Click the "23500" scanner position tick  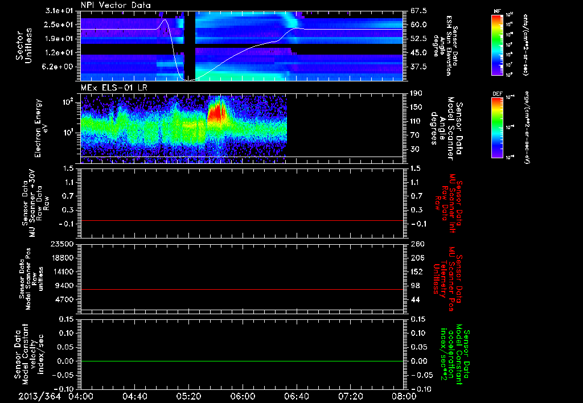[x=63, y=244]
